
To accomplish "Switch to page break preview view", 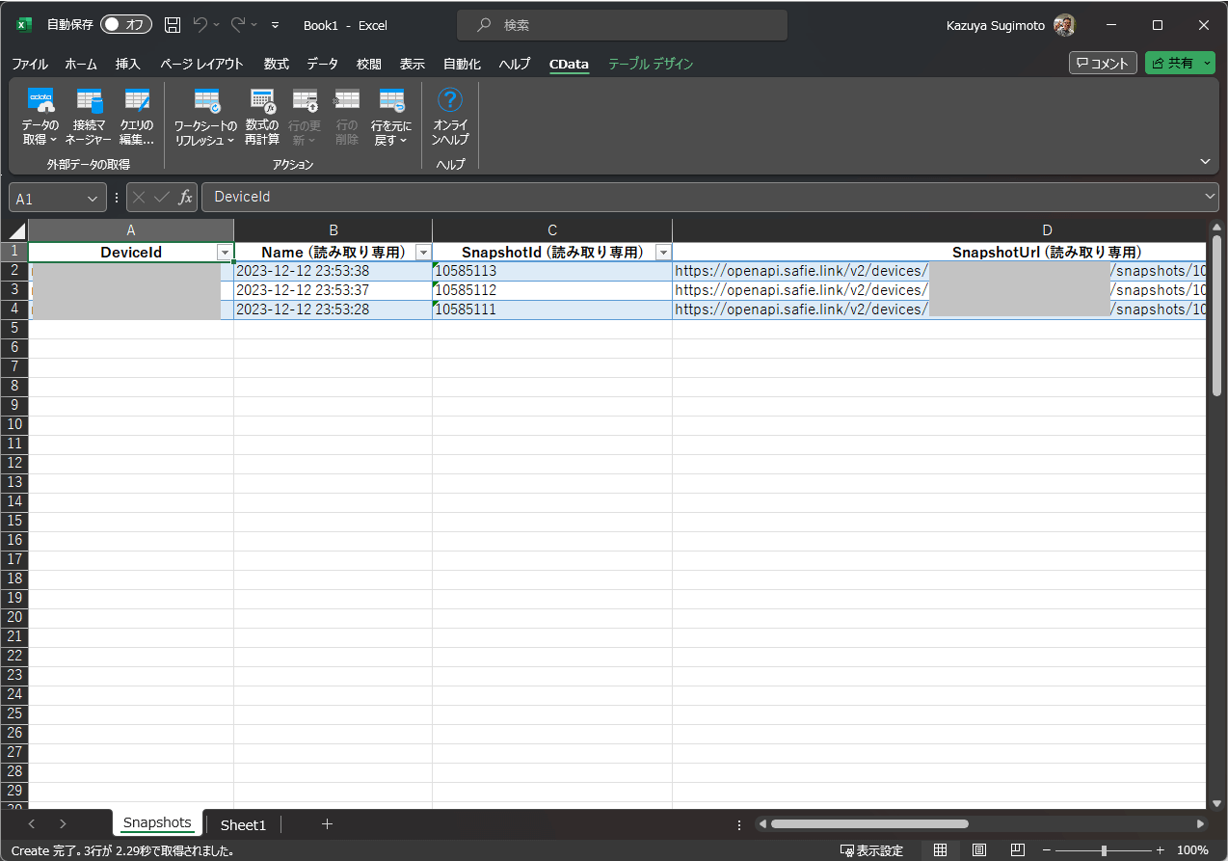I will point(1017,850).
